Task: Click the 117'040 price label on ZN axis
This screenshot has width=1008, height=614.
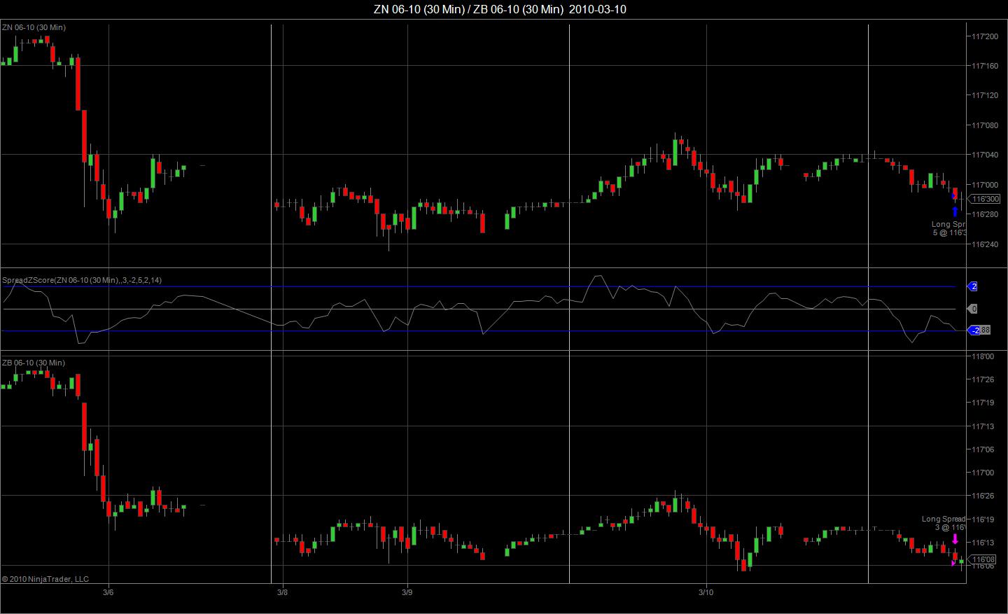Action: (985, 155)
